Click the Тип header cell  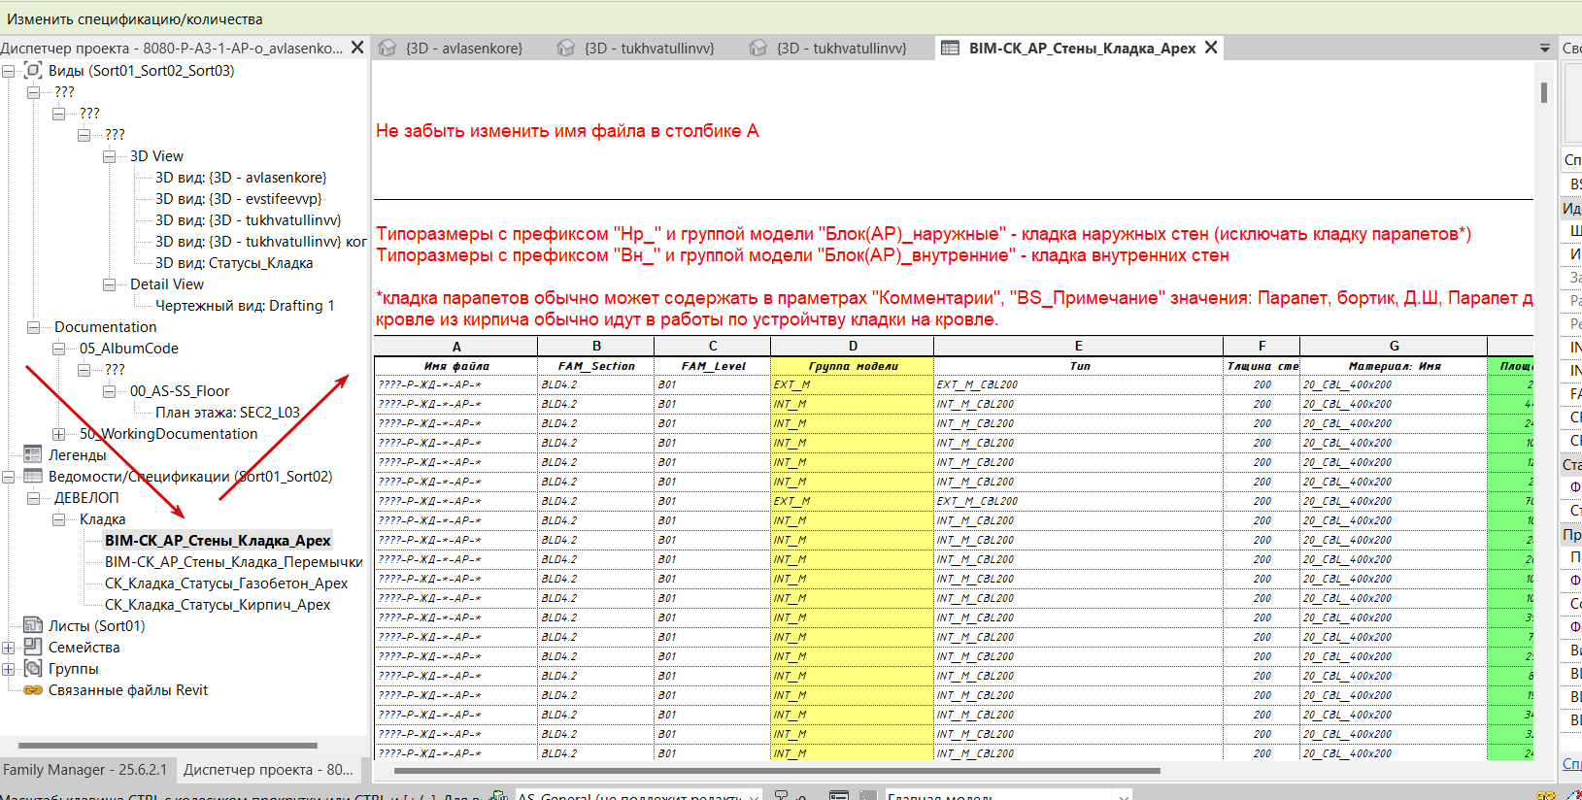click(1079, 366)
